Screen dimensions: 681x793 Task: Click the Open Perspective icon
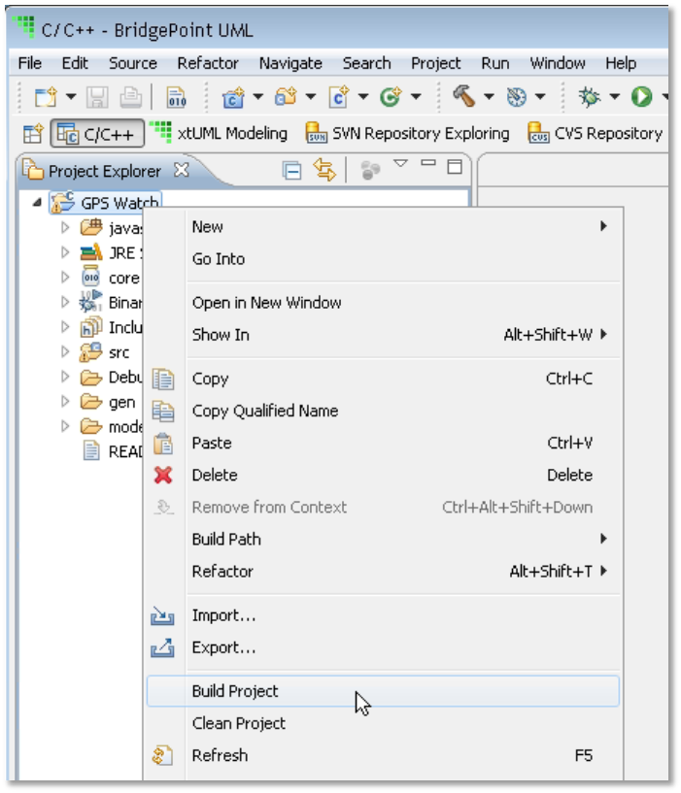(x=33, y=134)
